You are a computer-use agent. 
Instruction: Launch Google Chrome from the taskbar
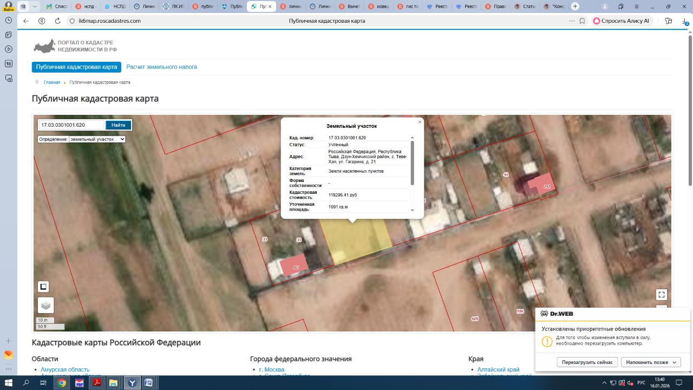tap(62, 383)
